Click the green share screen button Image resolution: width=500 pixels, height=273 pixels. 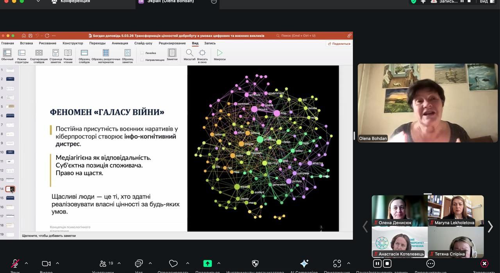tap(207, 264)
